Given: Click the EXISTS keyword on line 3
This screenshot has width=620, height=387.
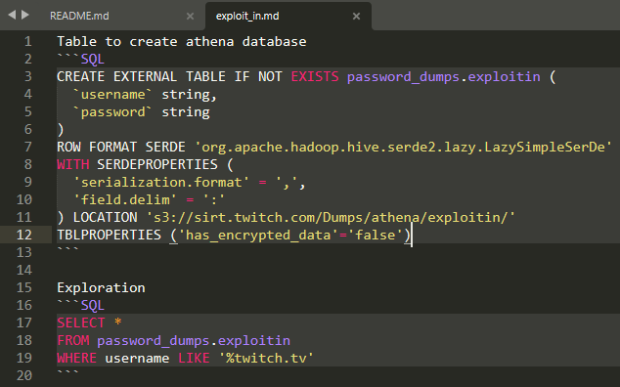Looking at the screenshot, I should (x=315, y=76).
